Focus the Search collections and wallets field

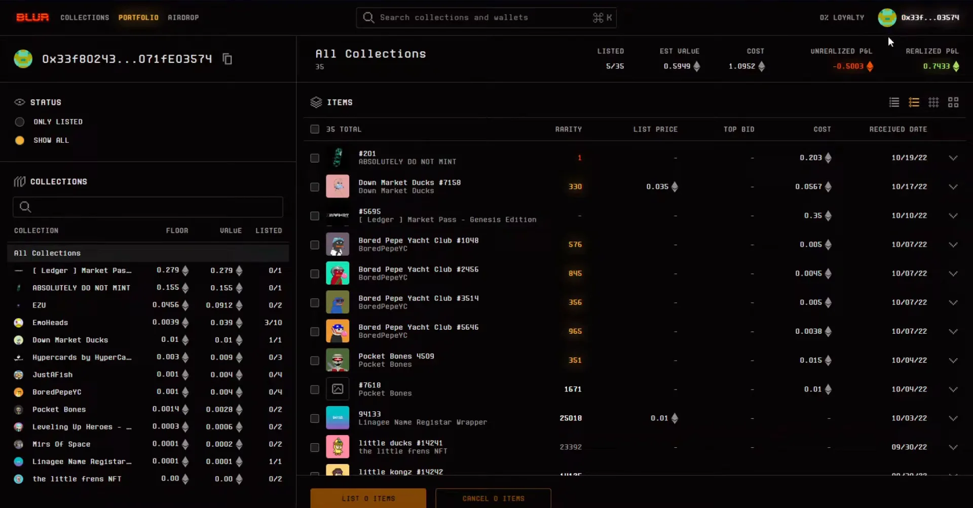tap(486, 18)
